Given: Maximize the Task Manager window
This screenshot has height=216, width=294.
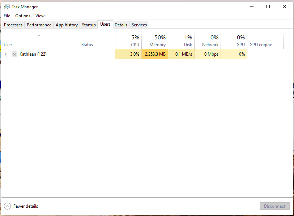Looking at the screenshot, I should (268, 7).
